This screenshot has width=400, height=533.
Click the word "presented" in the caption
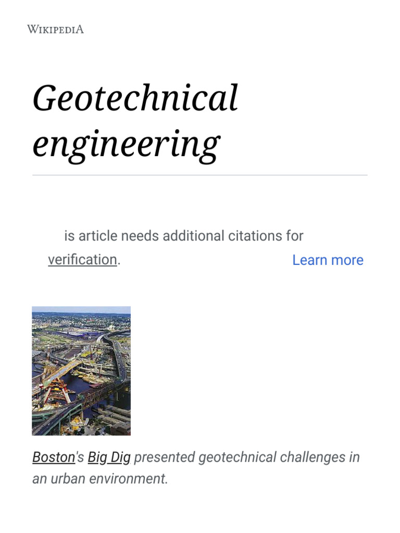pyautogui.click(x=164, y=457)
